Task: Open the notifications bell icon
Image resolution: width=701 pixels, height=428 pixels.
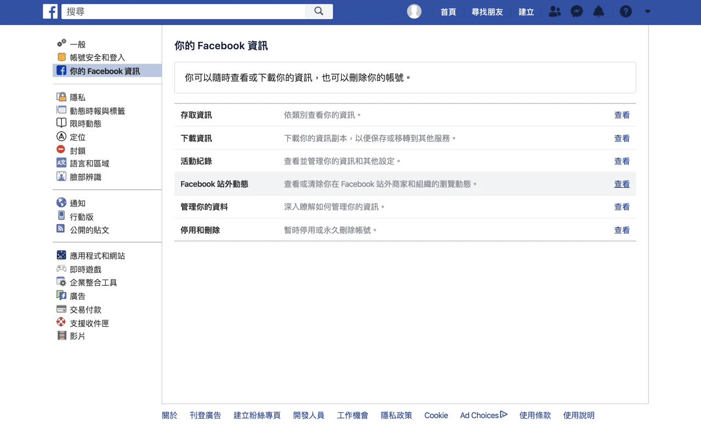Action: pyautogui.click(x=599, y=11)
